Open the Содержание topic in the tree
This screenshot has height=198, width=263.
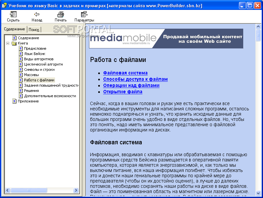(x=28, y=38)
